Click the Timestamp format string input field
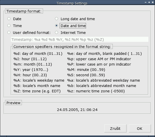 pyautogui.click(x=80, y=40)
